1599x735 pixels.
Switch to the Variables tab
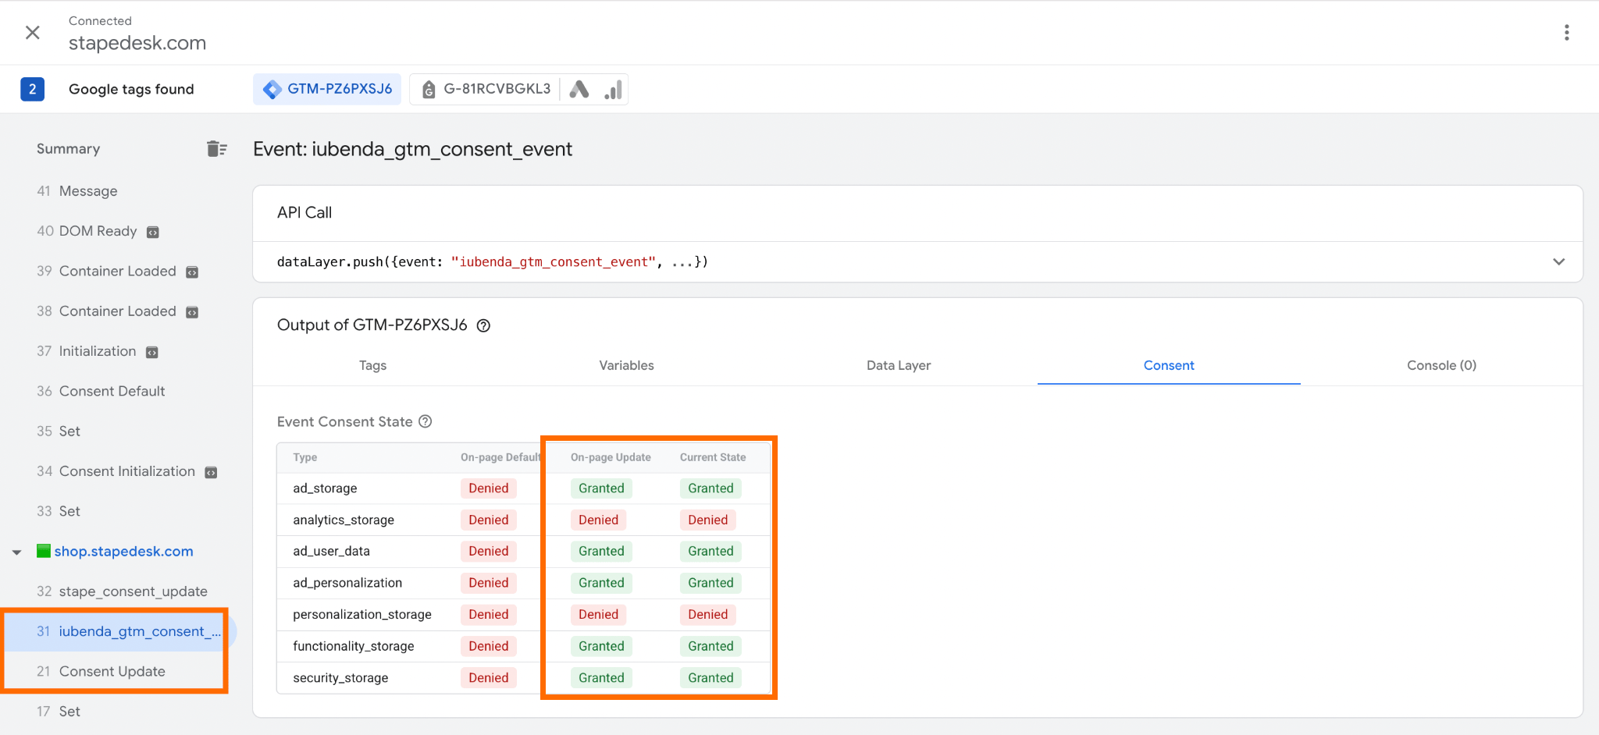(x=626, y=365)
